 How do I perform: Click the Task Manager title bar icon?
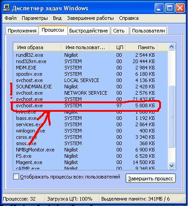tap(7, 8)
